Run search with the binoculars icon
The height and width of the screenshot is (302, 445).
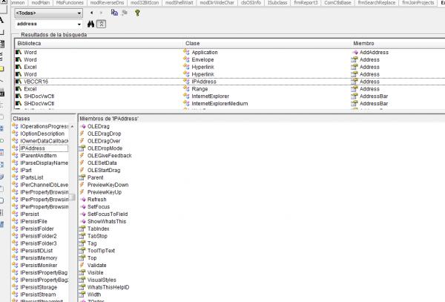90,24
